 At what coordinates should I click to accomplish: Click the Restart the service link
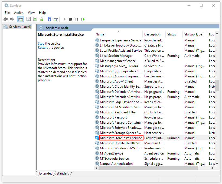tap(43, 47)
